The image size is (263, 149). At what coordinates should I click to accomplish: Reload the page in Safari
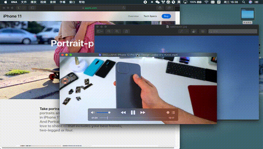(123, 8)
